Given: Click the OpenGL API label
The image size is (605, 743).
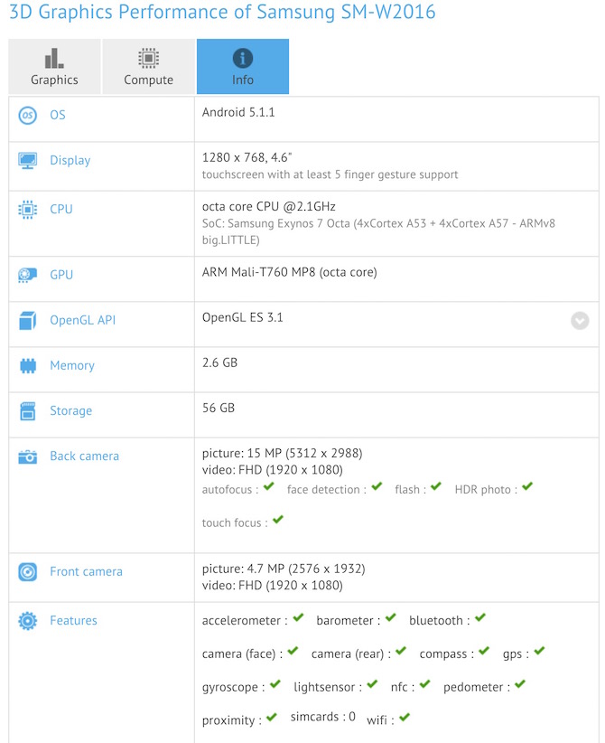Looking at the screenshot, I should coord(83,320).
